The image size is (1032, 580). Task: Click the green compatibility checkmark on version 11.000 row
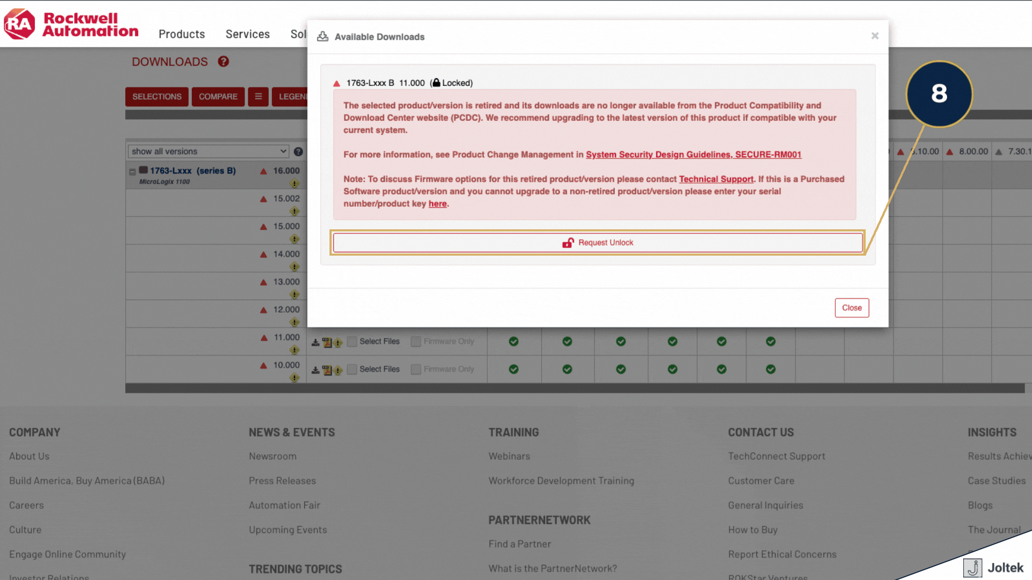pos(513,342)
